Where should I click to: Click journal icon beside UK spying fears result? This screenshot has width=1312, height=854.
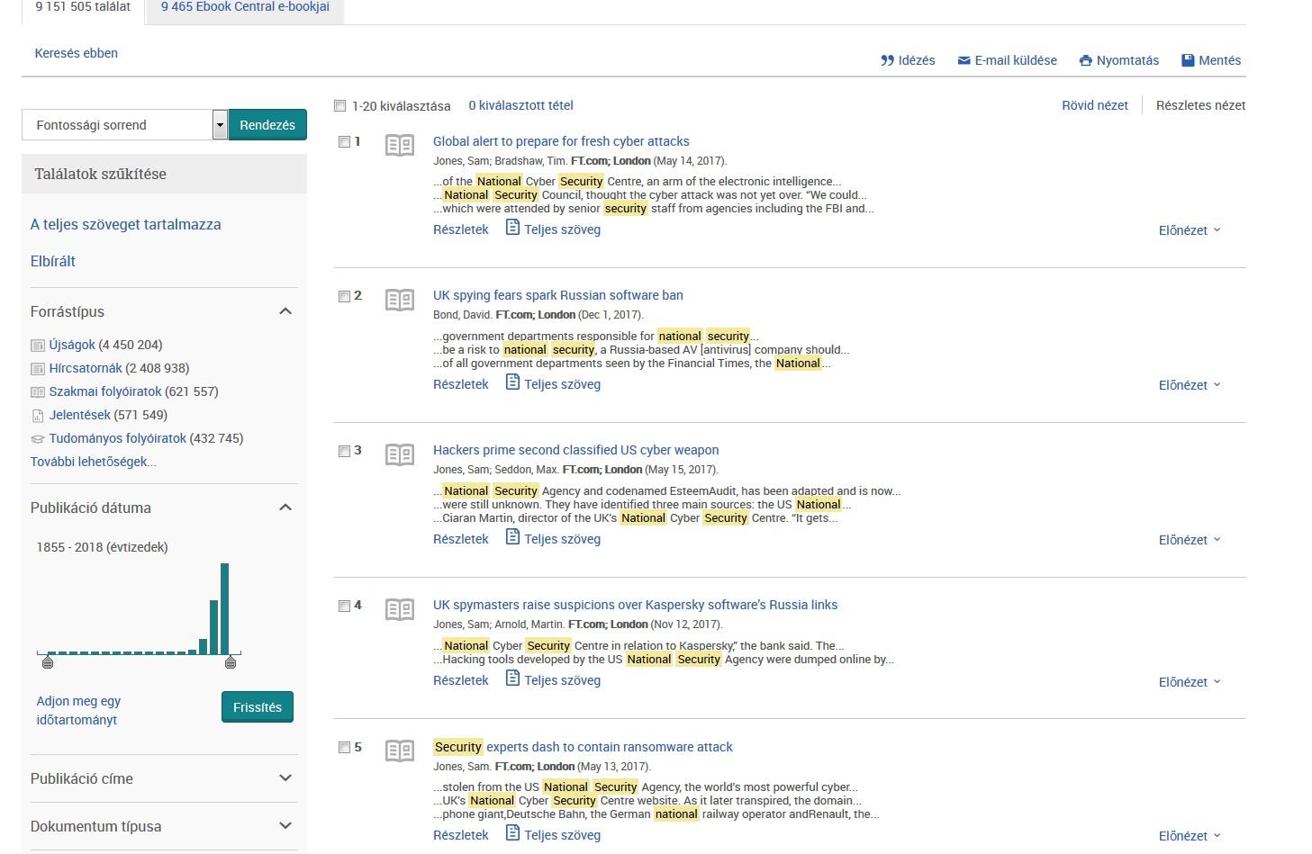[400, 300]
